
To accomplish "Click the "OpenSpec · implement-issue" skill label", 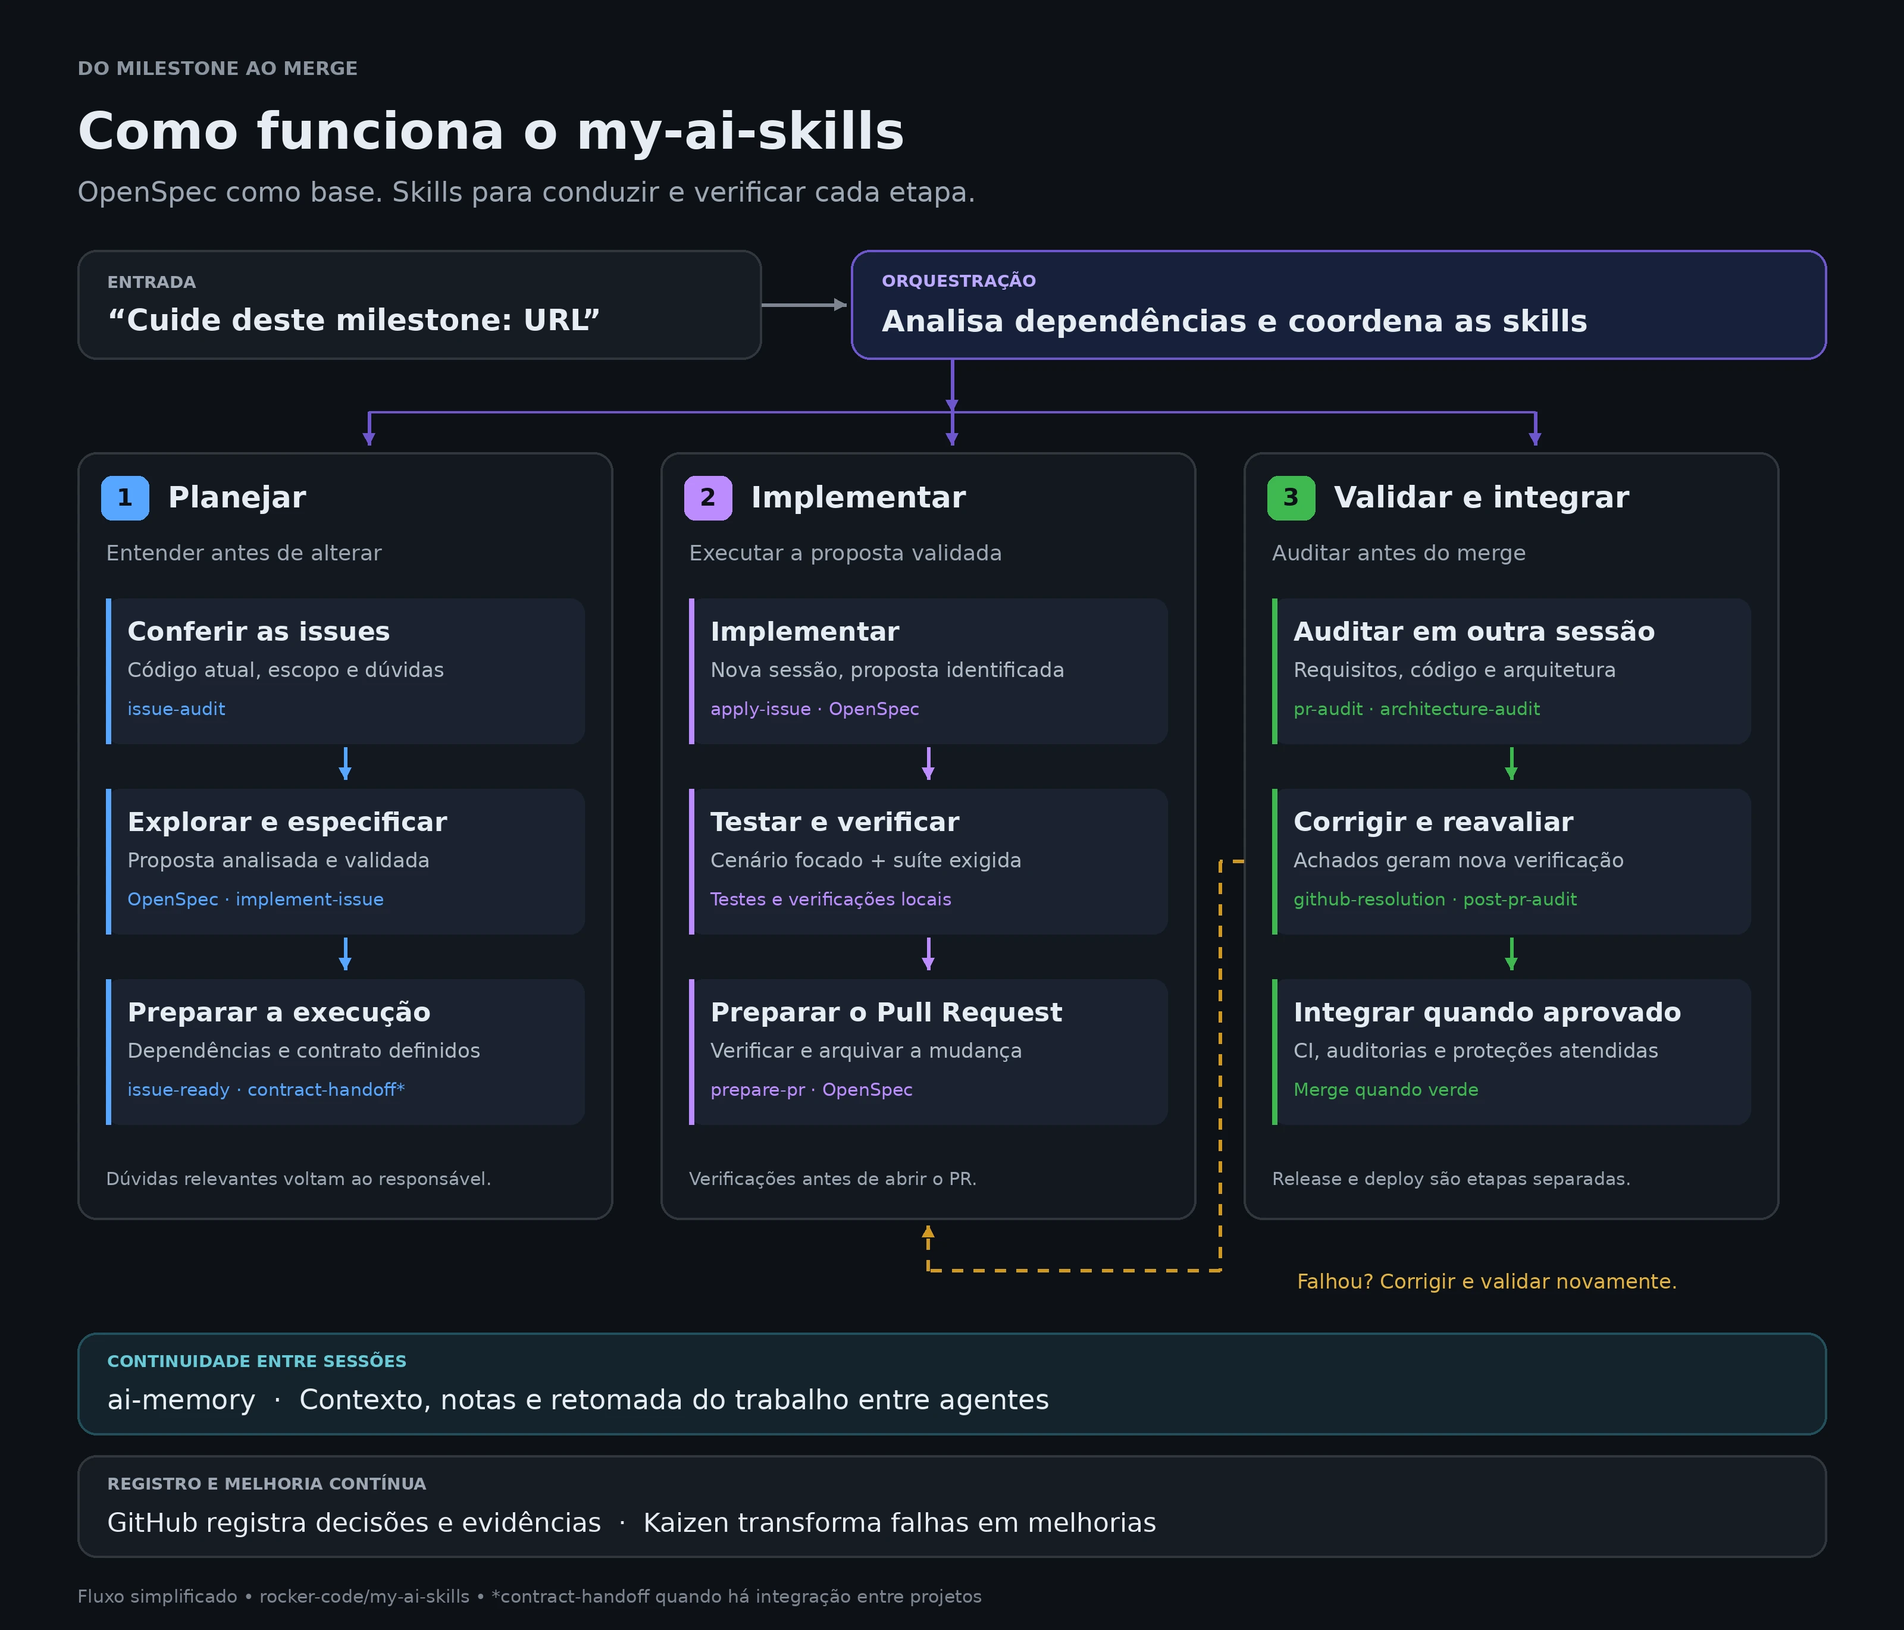I will (255, 899).
